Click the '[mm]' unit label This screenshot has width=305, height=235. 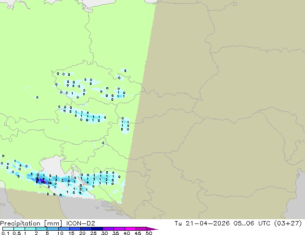coord(53,223)
